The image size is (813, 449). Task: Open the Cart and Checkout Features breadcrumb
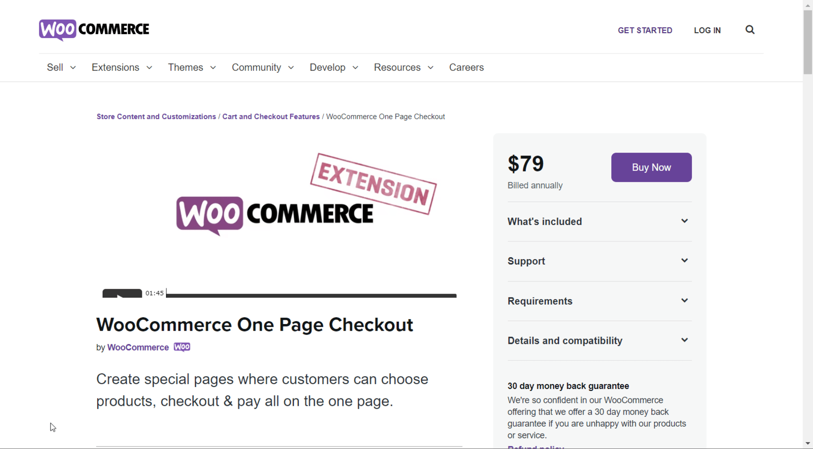pyautogui.click(x=271, y=116)
